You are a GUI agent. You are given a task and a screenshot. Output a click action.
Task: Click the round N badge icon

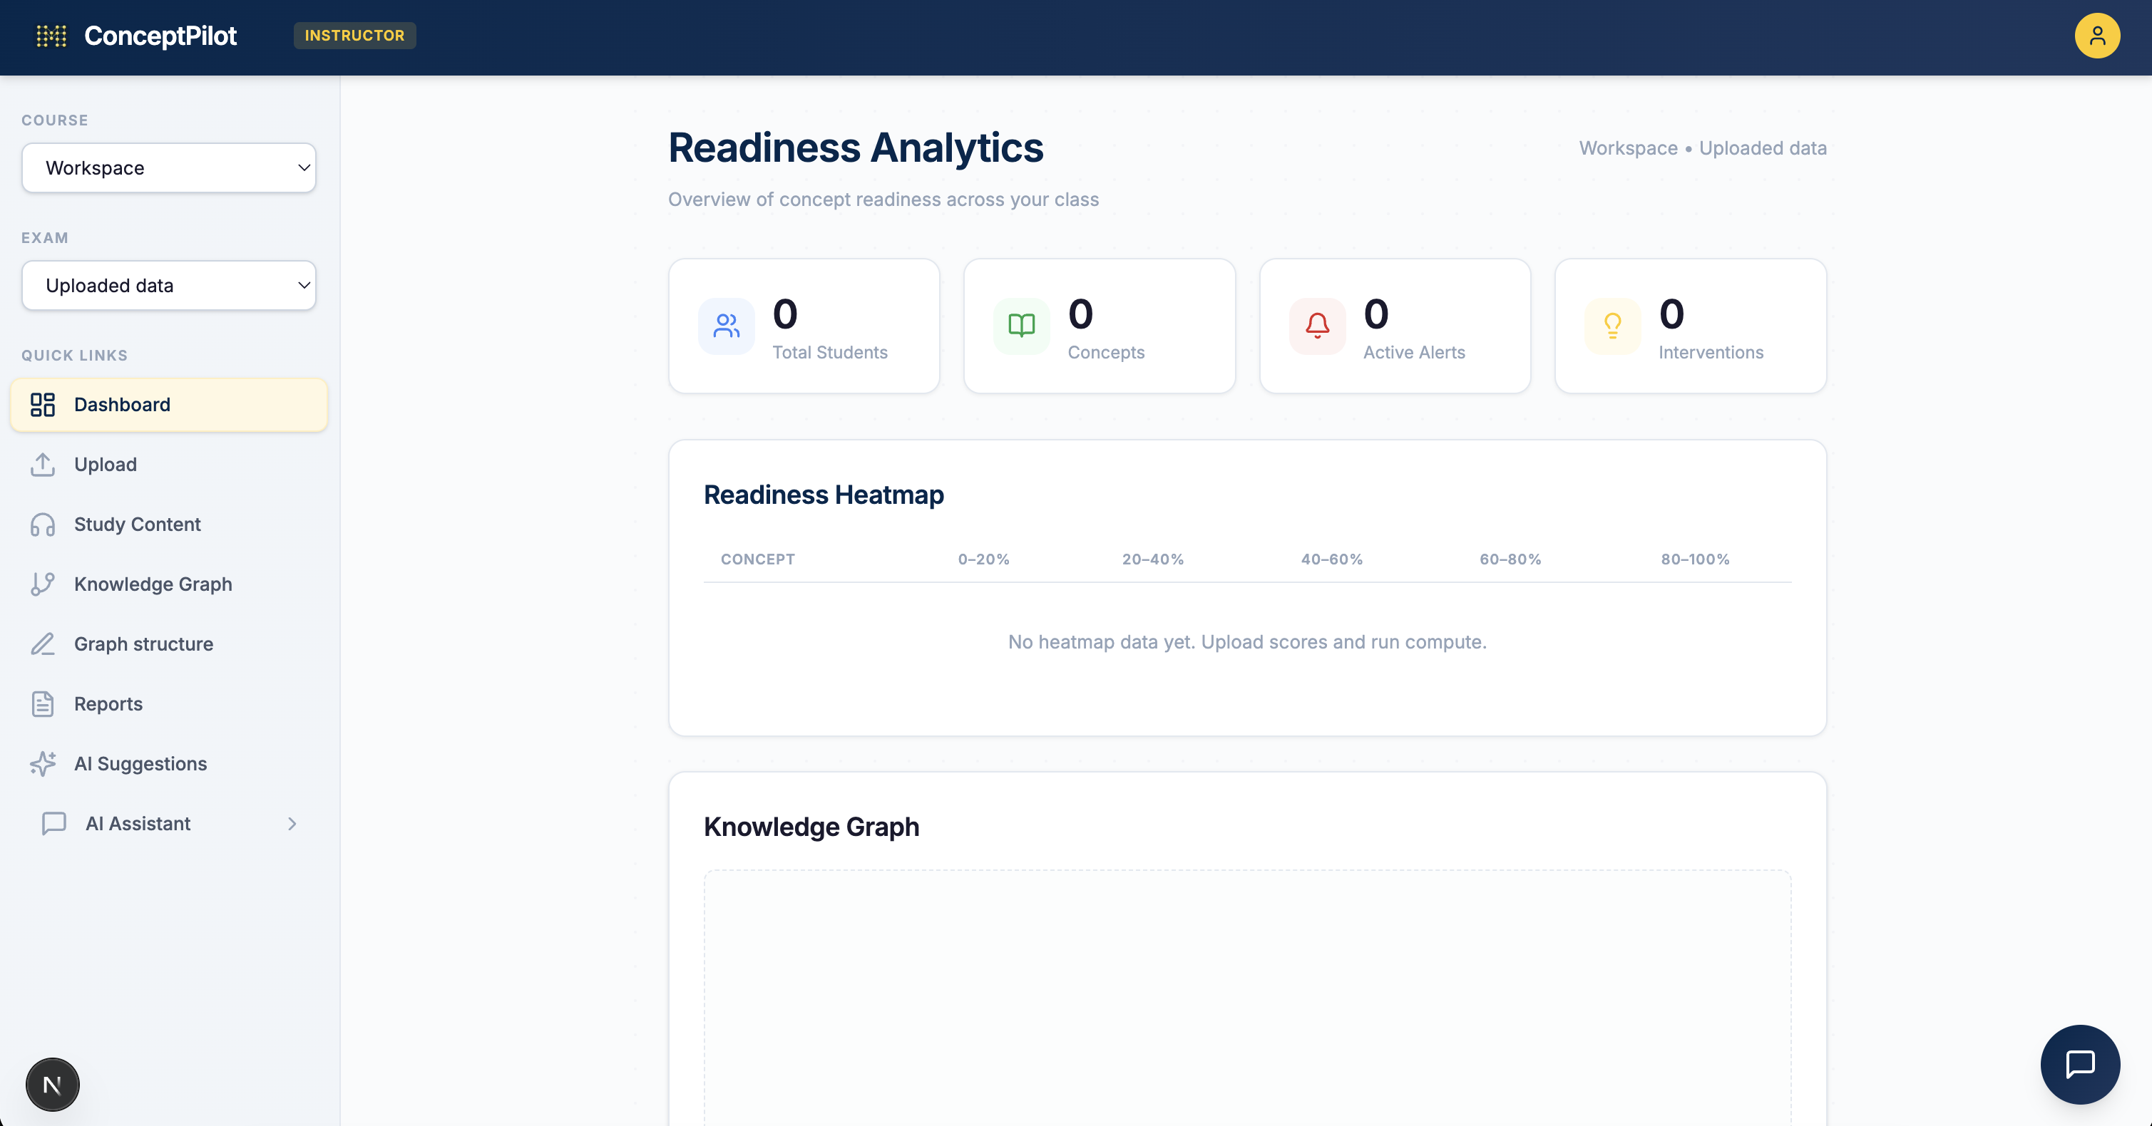[52, 1084]
